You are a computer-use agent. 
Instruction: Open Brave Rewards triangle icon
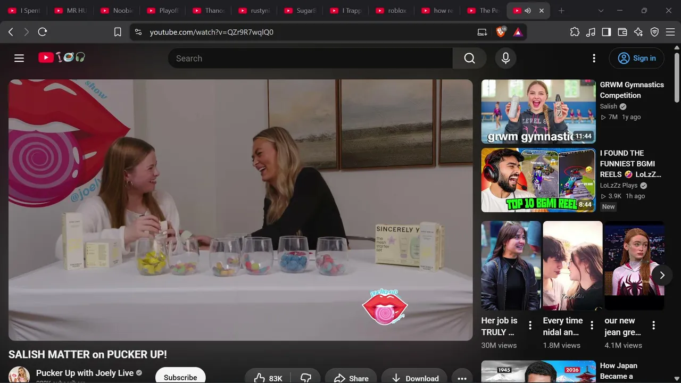coord(518,32)
